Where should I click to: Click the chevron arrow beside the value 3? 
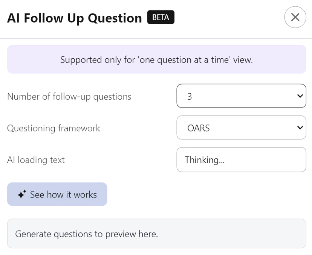point(300,96)
